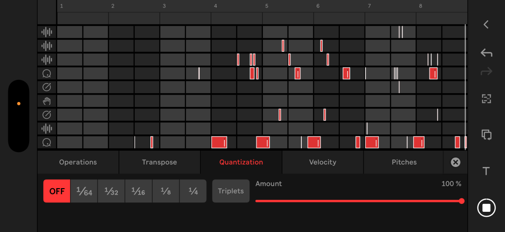
Task: Click the Amount slider handle at 100 %
Action: pyautogui.click(x=462, y=201)
